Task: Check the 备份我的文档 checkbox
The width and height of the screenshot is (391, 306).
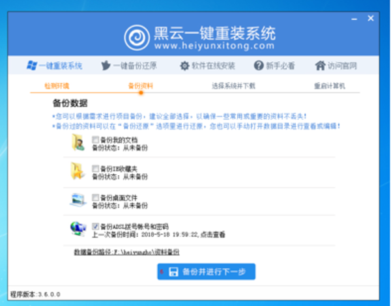Action: click(95, 139)
